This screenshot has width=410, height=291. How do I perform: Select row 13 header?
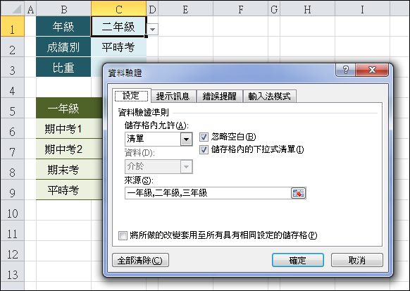point(12,271)
